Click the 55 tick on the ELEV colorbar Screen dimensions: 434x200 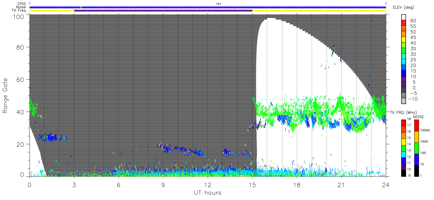click(x=412, y=26)
